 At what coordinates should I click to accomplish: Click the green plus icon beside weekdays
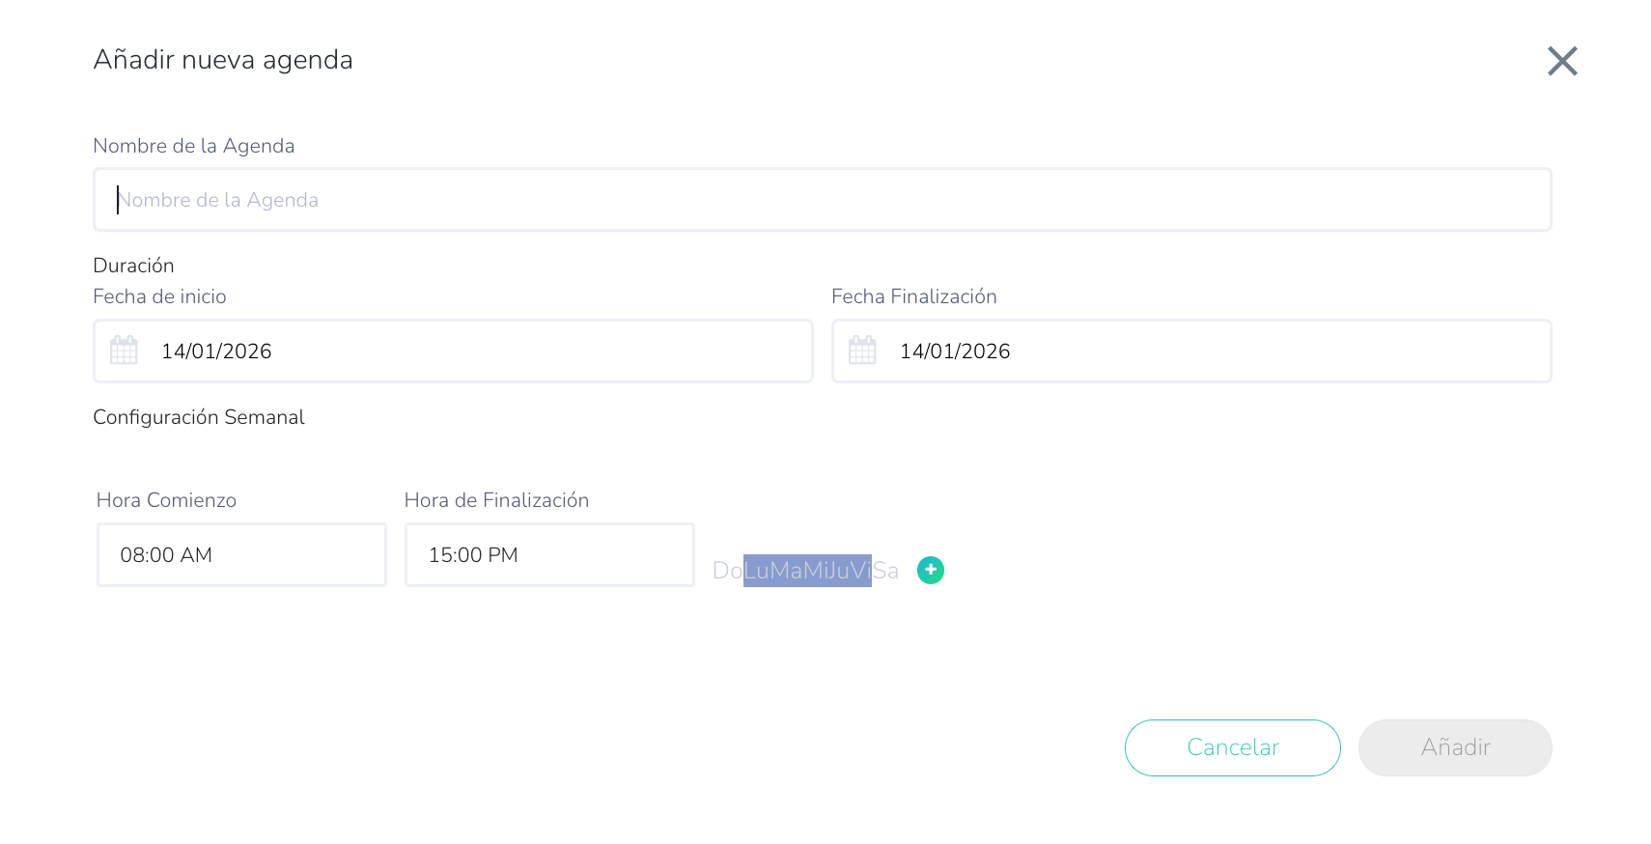click(x=930, y=571)
